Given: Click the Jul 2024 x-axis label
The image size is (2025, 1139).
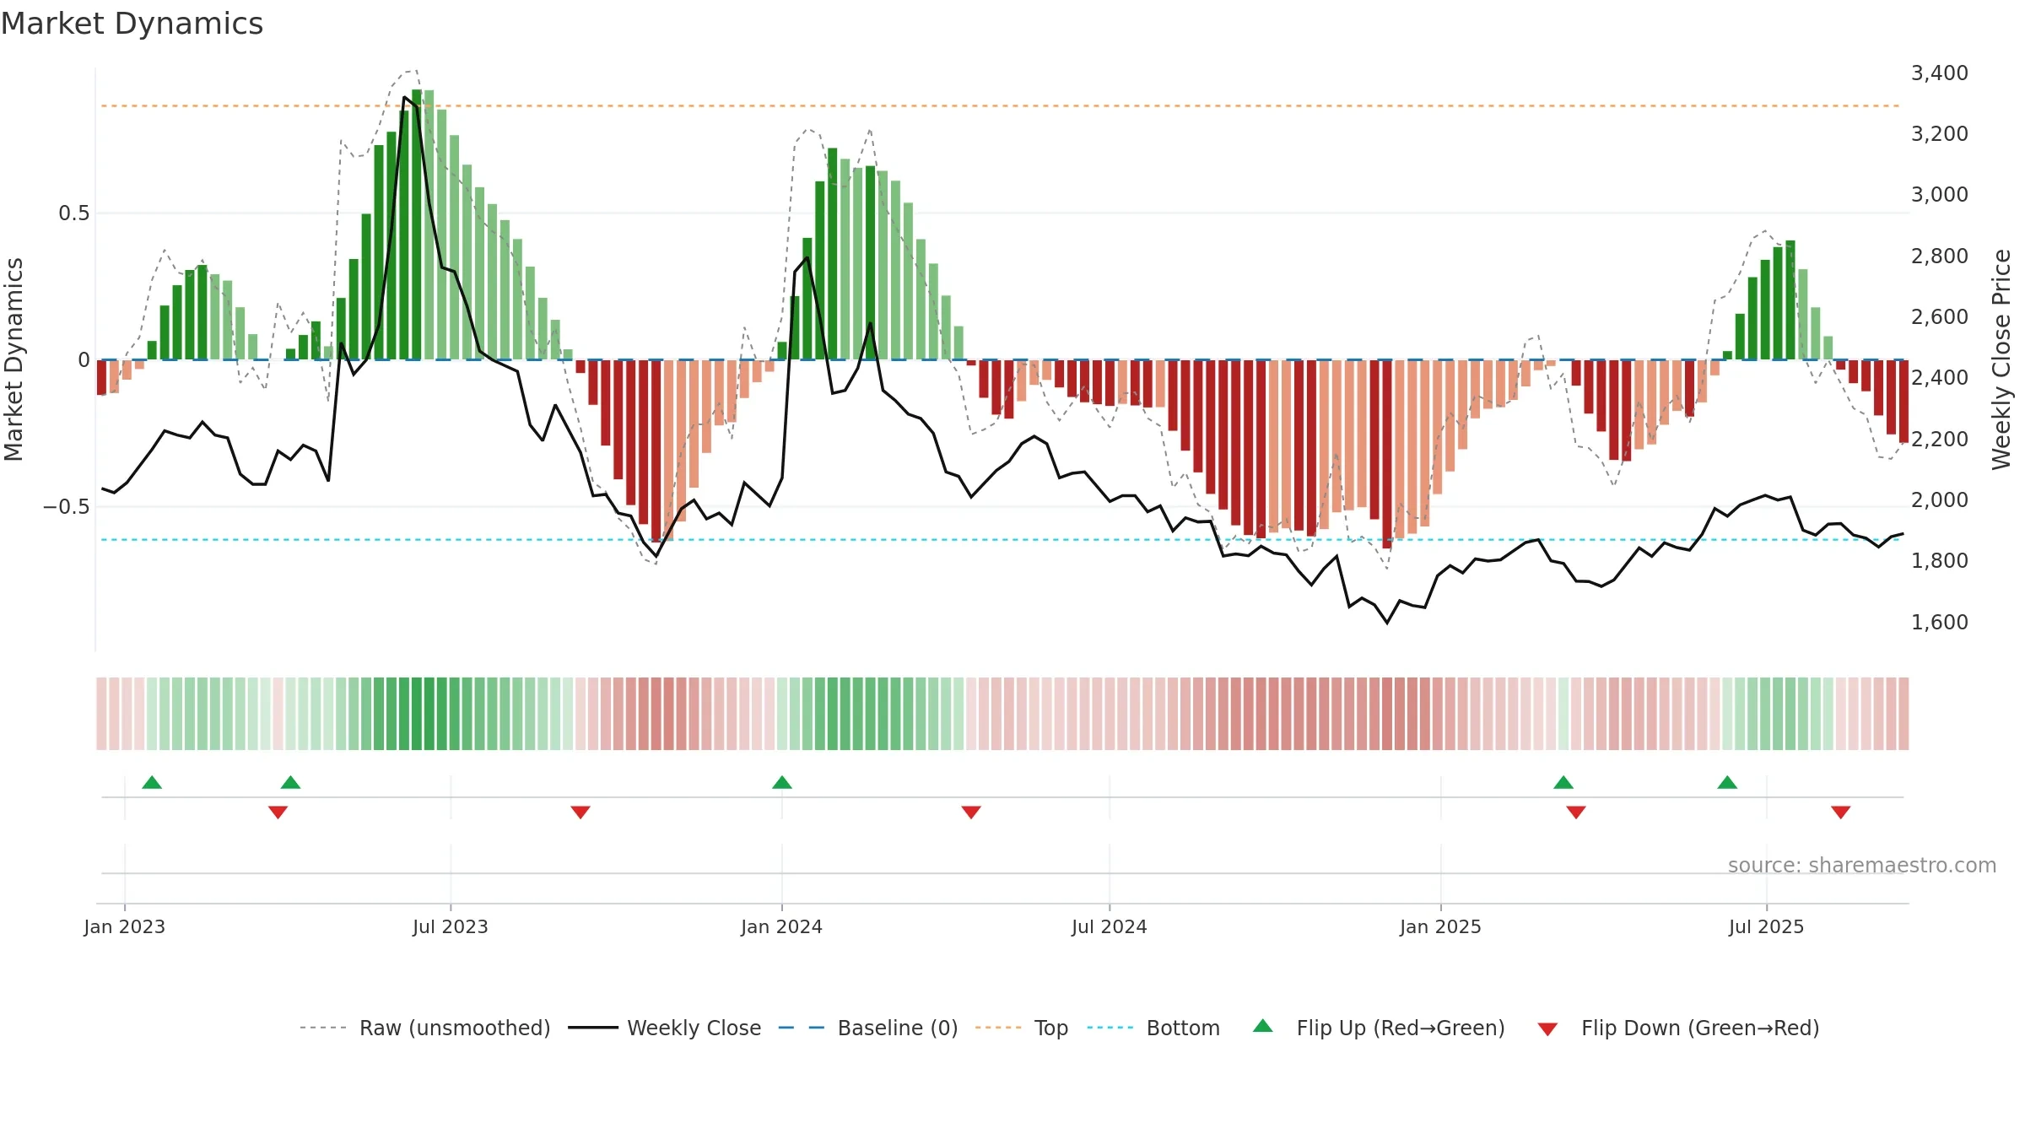Looking at the screenshot, I should [x=1110, y=926].
